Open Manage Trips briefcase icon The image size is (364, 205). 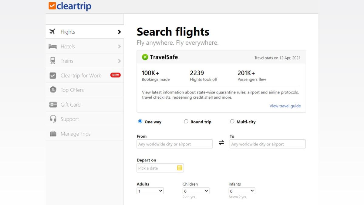coord(52,134)
